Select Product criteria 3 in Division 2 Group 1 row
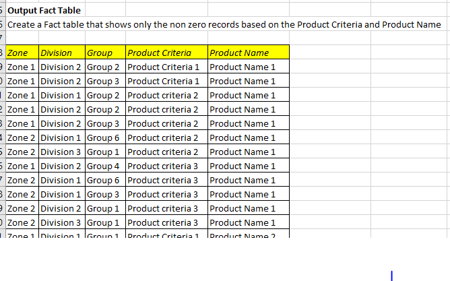The height and width of the screenshot is (281, 450). pos(167,208)
